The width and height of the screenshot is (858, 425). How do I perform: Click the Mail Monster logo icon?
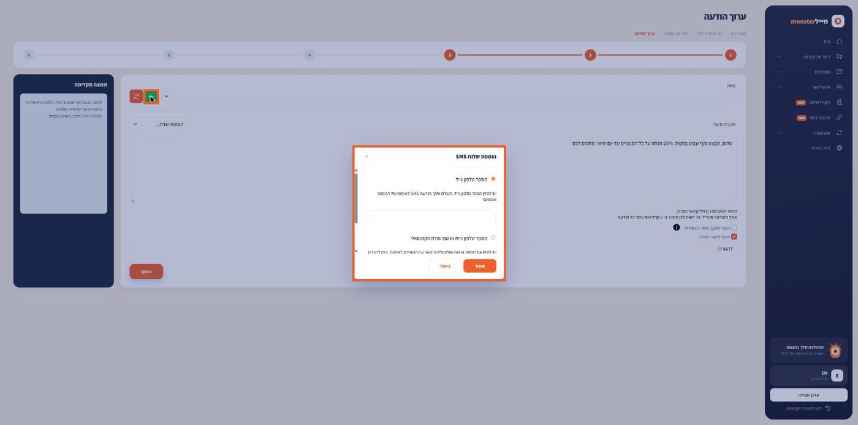click(838, 21)
